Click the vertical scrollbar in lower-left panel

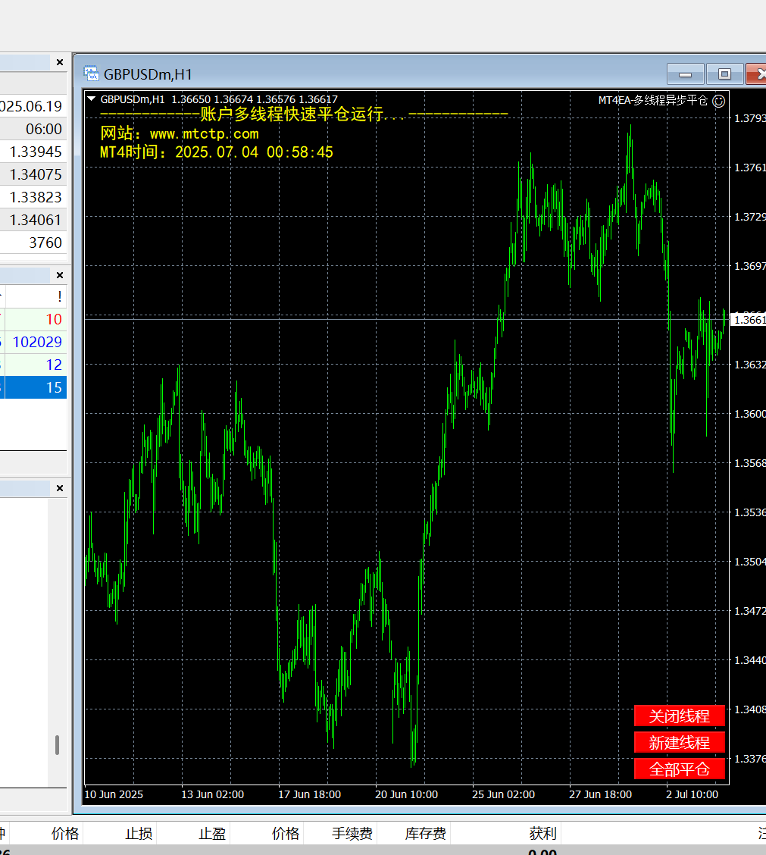[58, 745]
